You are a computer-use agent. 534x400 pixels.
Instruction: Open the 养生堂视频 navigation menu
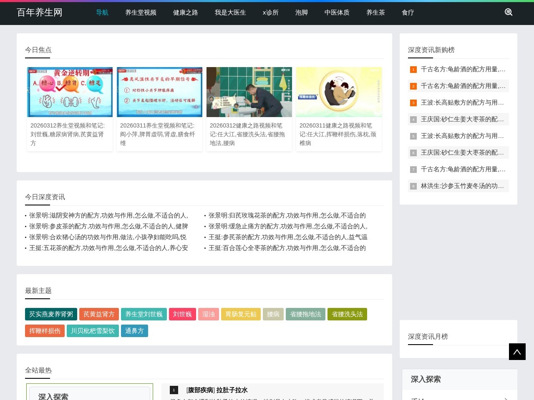pos(141,12)
